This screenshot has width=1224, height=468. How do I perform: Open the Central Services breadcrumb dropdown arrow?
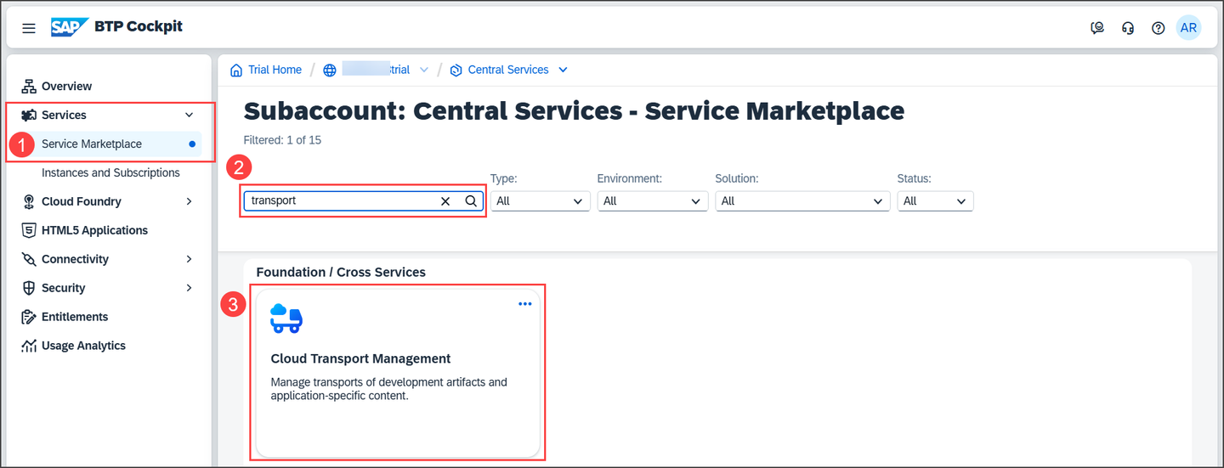(x=563, y=70)
